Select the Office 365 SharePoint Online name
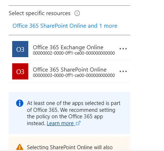Screen dimensions: 164x151 coord(70,70)
